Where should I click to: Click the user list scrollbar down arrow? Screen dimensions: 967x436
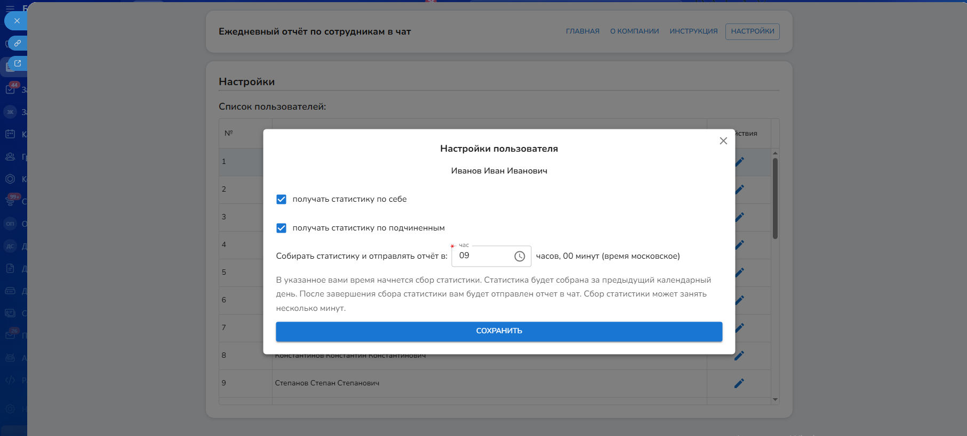click(775, 399)
